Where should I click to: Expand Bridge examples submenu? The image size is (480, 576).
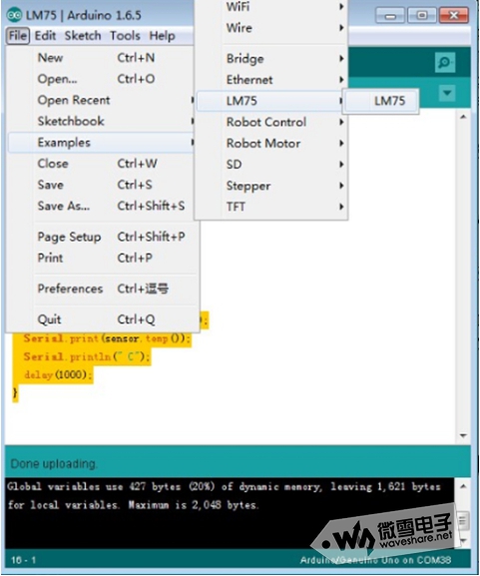(x=271, y=59)
